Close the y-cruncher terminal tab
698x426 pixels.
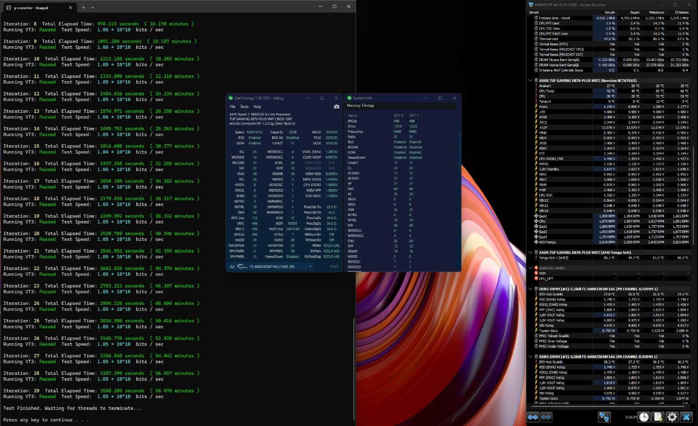coord(71,7)
